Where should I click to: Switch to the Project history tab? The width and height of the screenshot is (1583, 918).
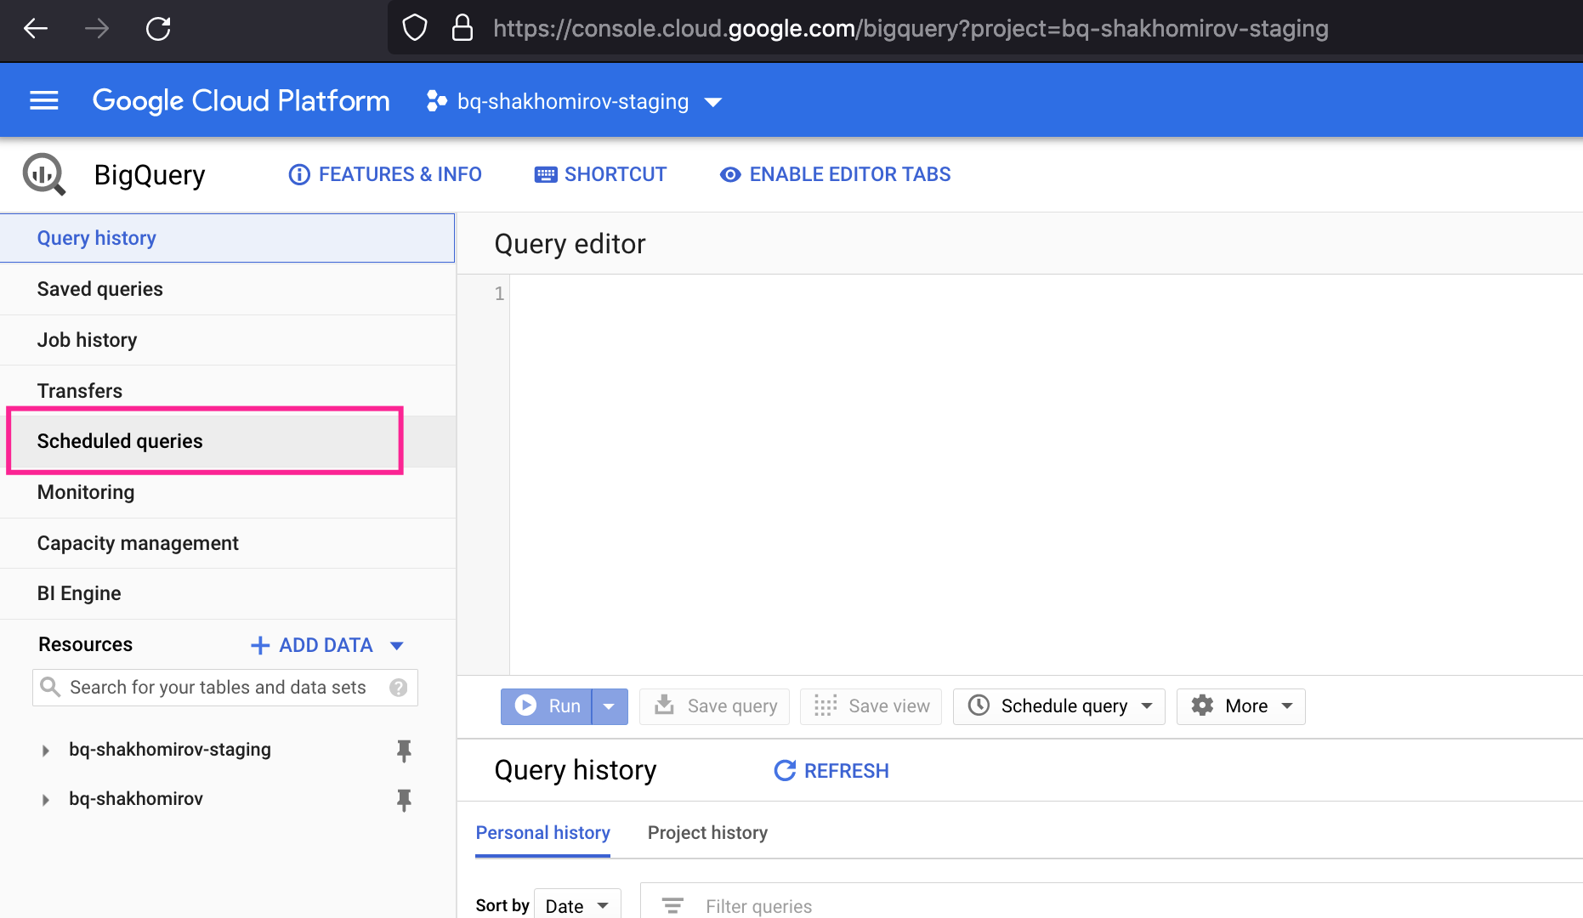point(707,832)
